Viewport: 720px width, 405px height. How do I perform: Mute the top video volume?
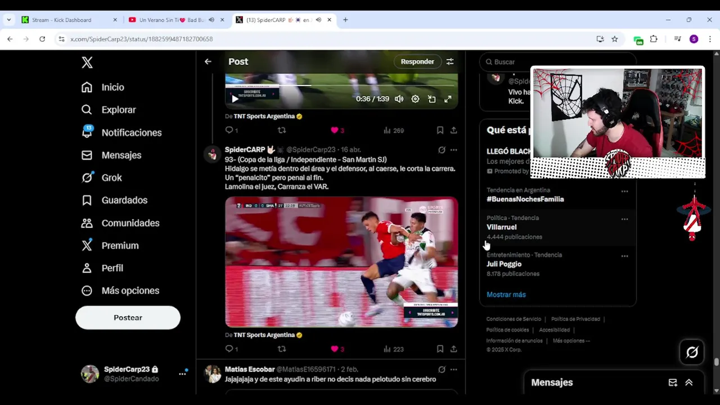[x=399, y=99]
